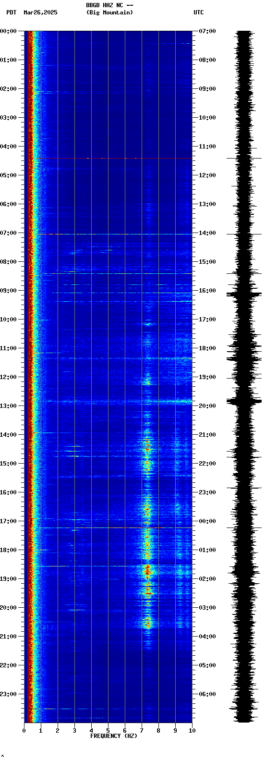Click the 04:00 PDT time label

8,147
